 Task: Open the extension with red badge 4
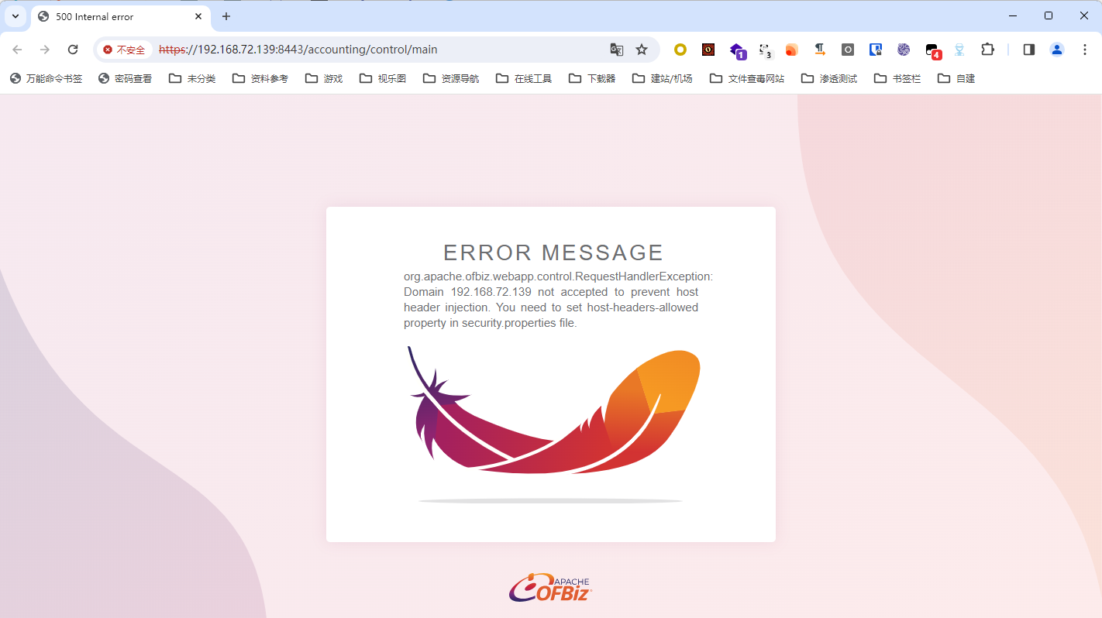tap(933, 50)
